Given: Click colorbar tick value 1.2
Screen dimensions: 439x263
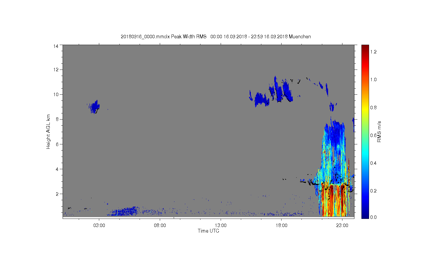Looking at the screenshot, I should click(373, 52).
